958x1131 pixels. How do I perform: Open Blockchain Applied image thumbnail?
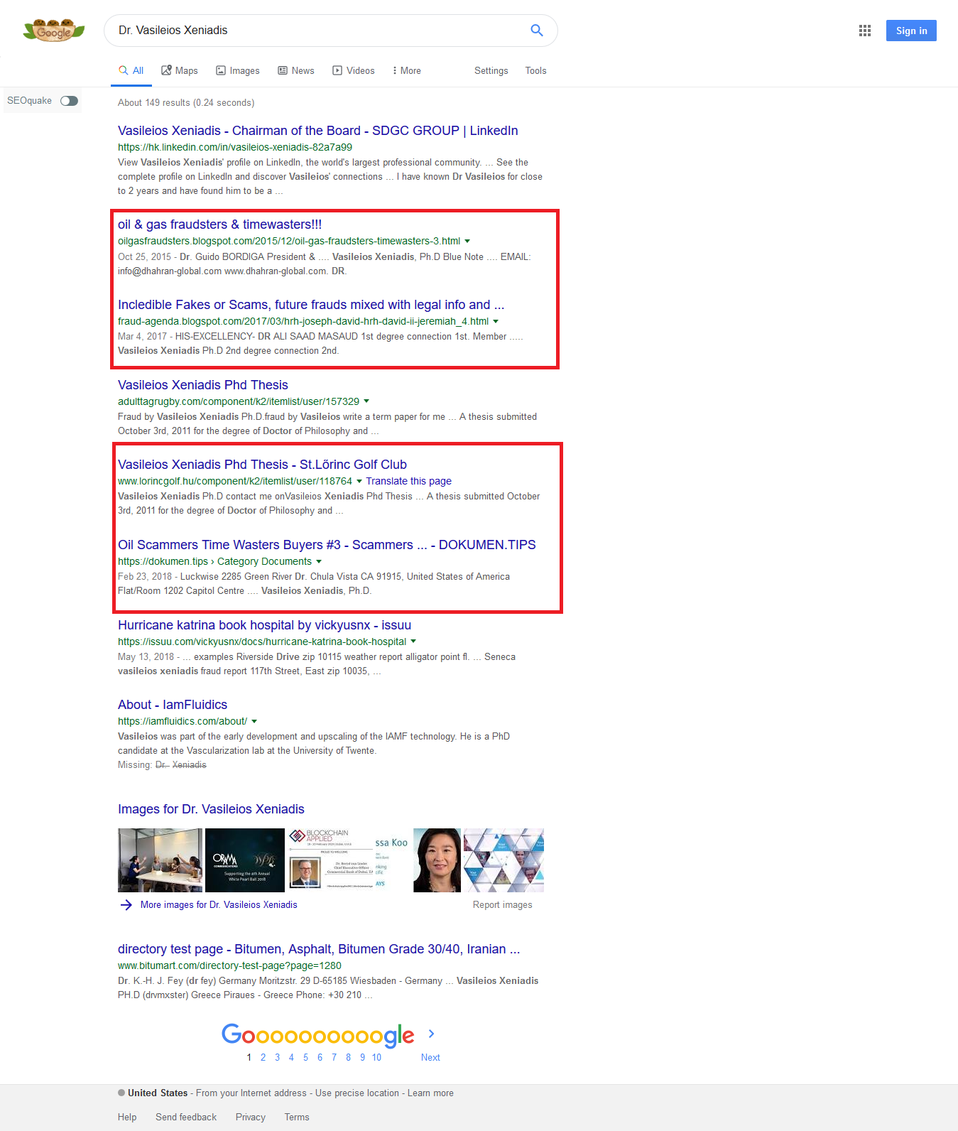[331, 860]
